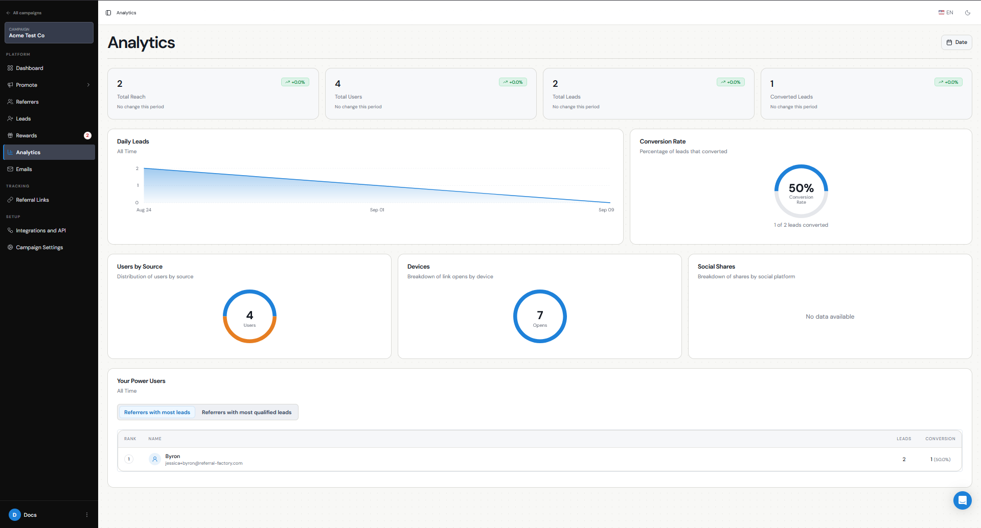Toggle the sidebar panel icon
The image size is (981, 528).
pyautogui.click(x=108, y=13)
